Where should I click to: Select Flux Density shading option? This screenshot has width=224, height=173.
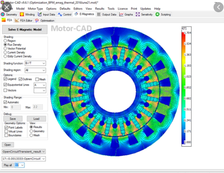[5, 45]
